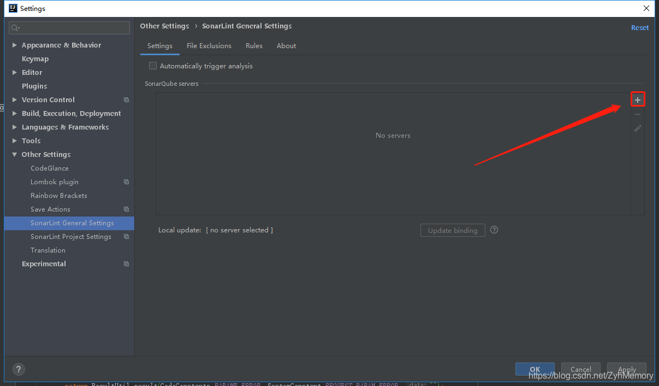Open Save Actions settings
The height and width of the screenshot is (386, 659).
pos(50,209)
